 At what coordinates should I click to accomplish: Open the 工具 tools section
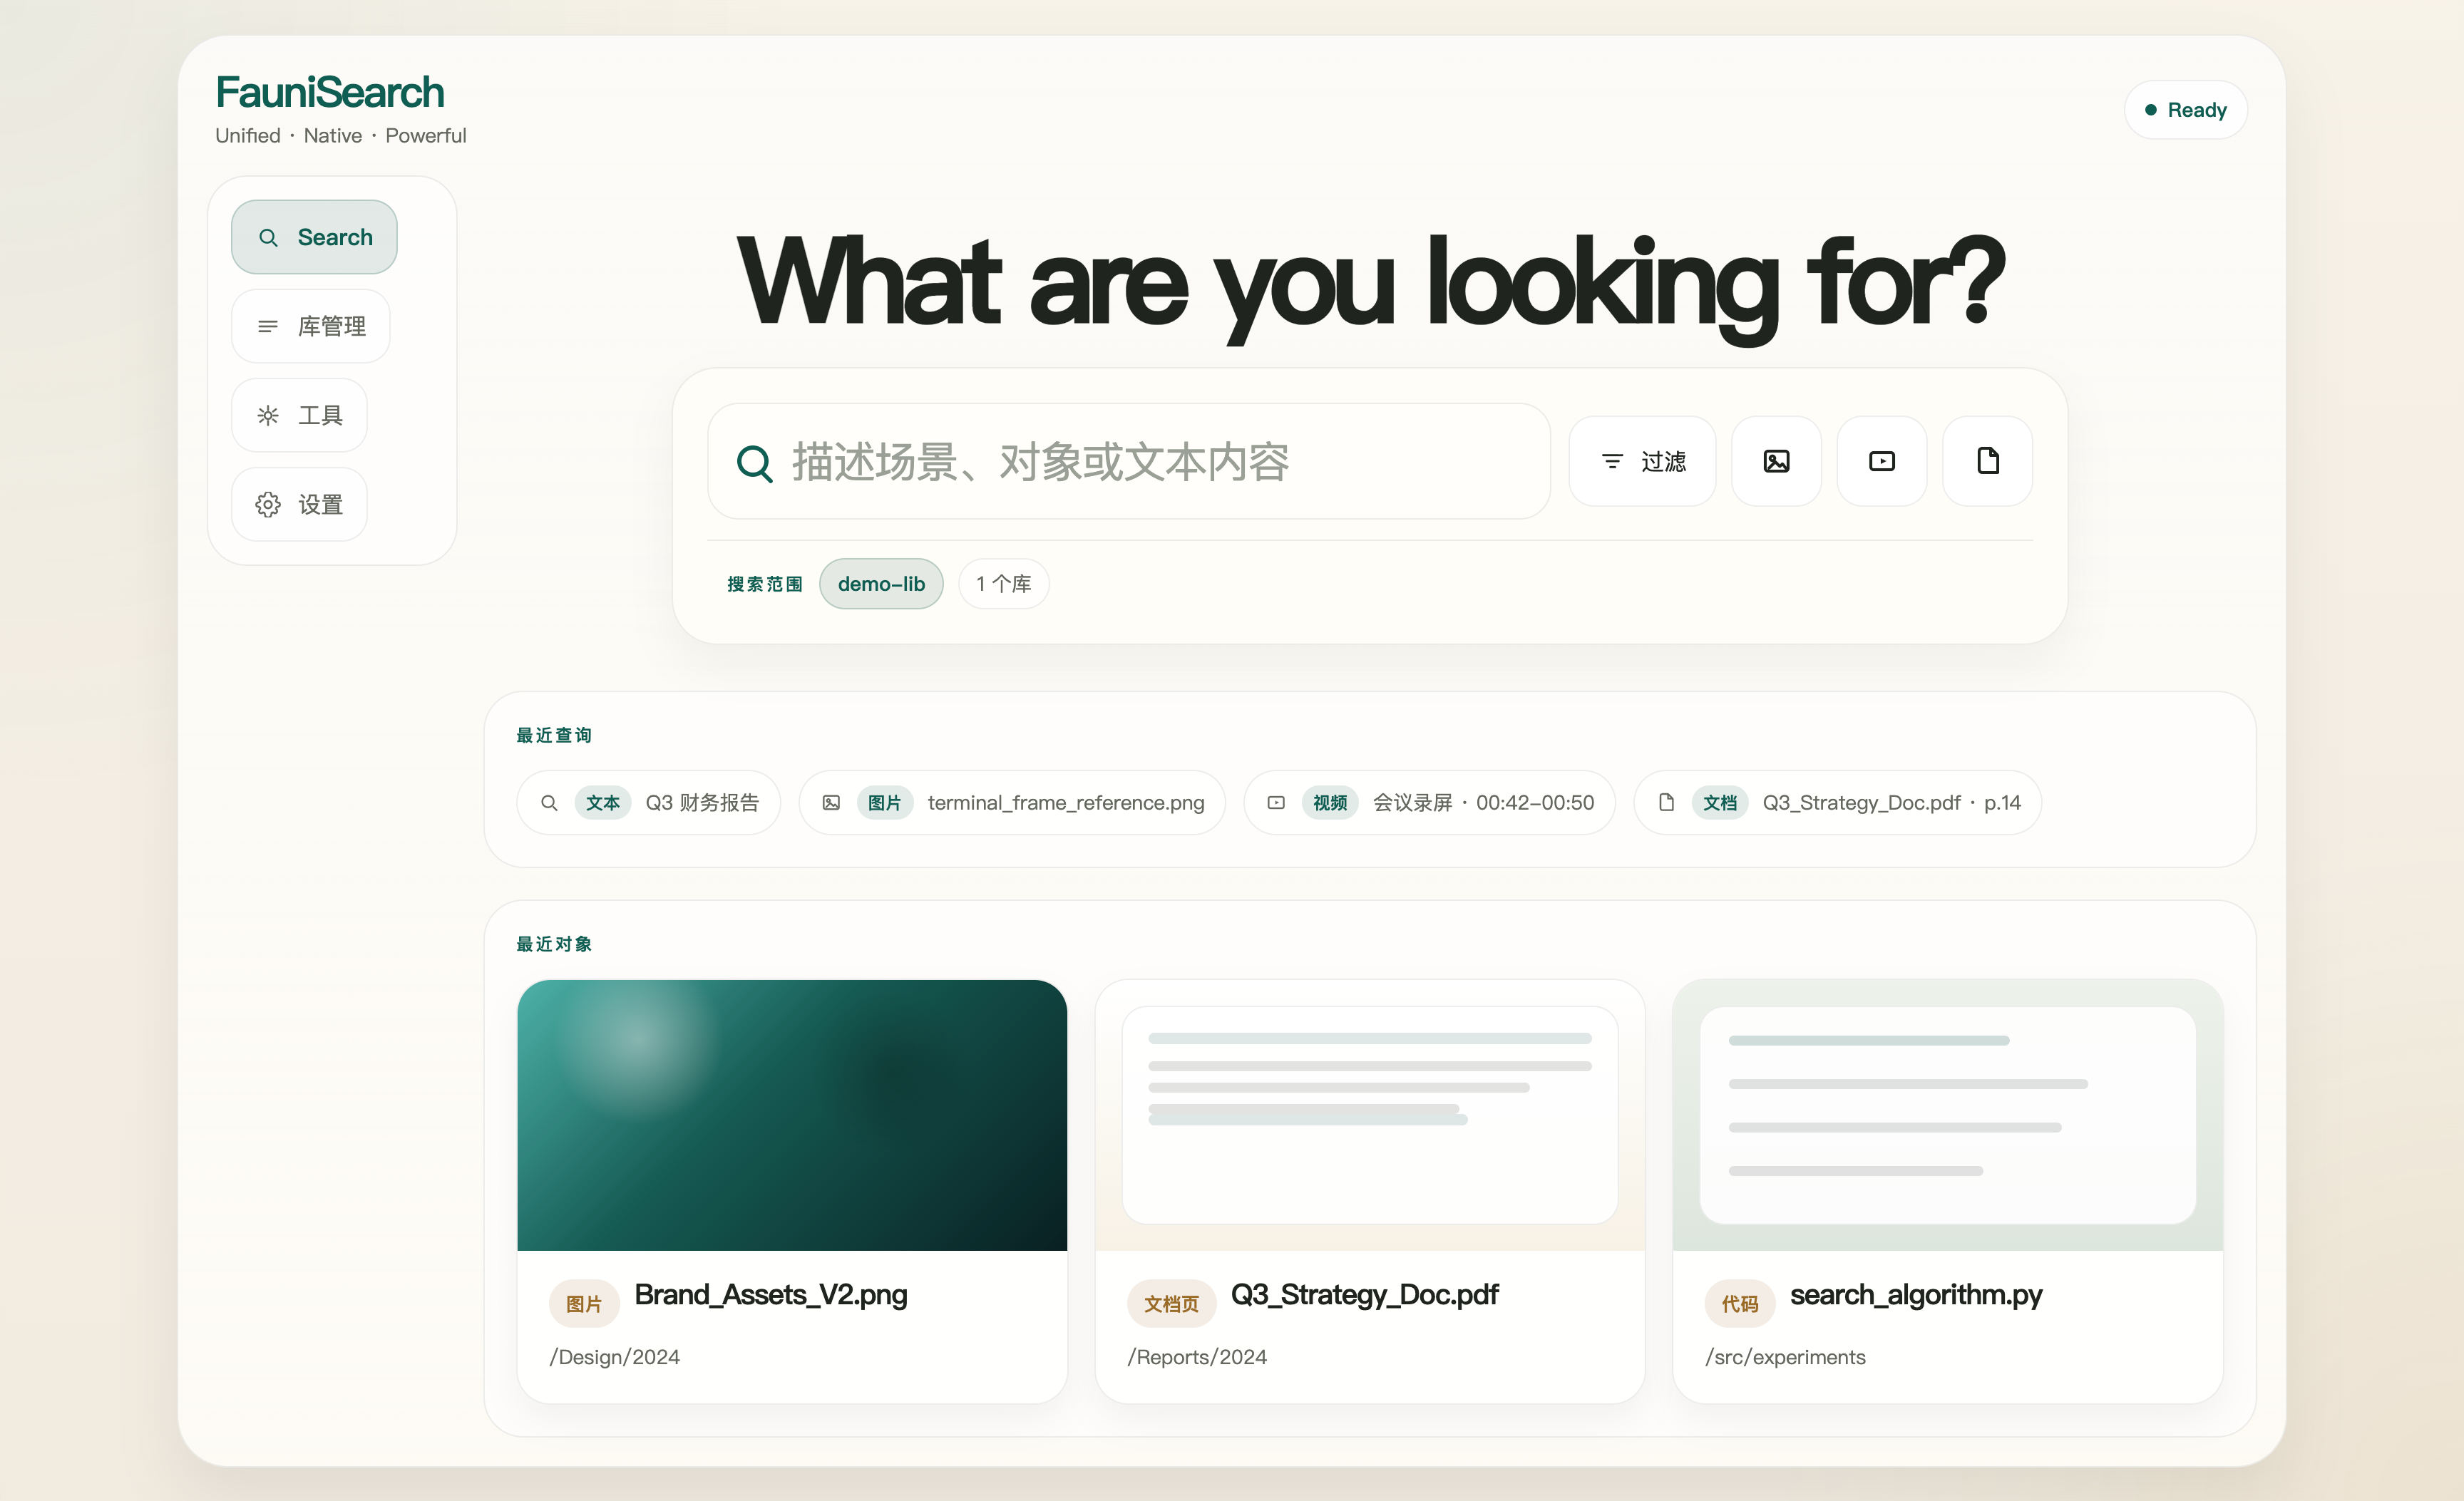tap(299, 415)
